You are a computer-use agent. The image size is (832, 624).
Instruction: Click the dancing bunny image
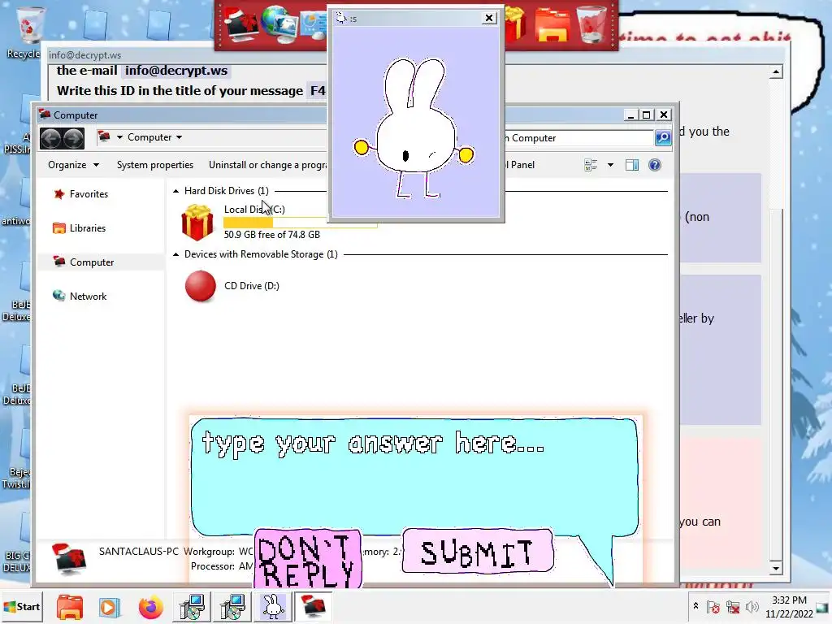click(414, 128)
